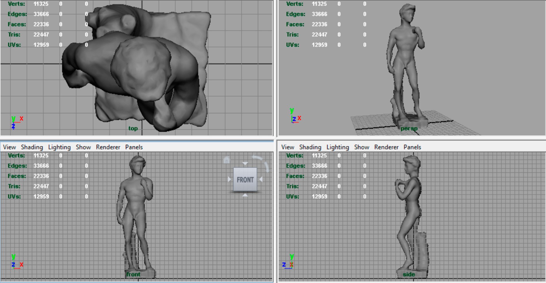
Task: Open the Show menu in the front panel
Action: pyautogui.click(x=83, y=147)
